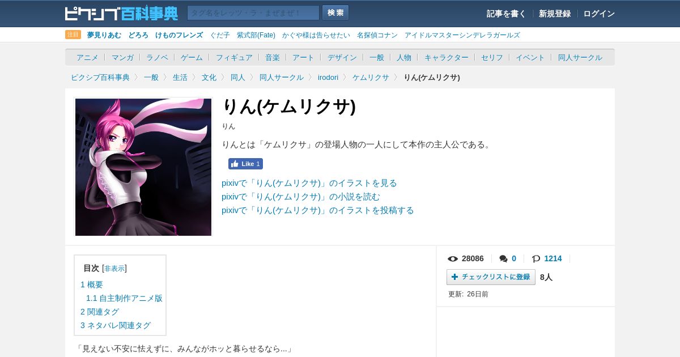This screenshot has width=680, height=357.
Task: Select the マンガ category menu
Action: coord(122,57)
